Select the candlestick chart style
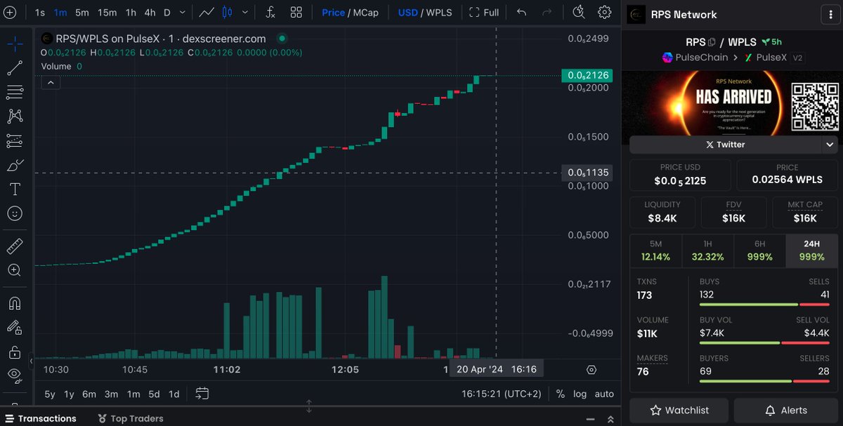Image resolution: width=843 pixels, height=426 pixels. [x=227, y=12]
